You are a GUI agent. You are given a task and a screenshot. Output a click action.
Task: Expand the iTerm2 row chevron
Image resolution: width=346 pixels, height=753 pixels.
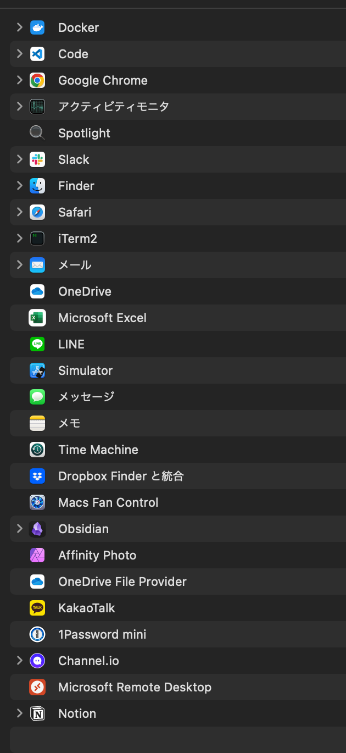click(x=19, y=238)
